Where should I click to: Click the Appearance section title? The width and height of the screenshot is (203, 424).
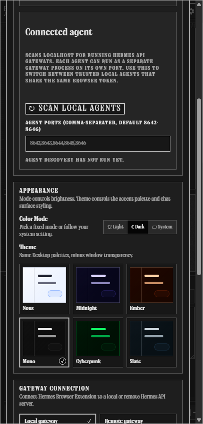pyautogui.click(x=39, y=190)
